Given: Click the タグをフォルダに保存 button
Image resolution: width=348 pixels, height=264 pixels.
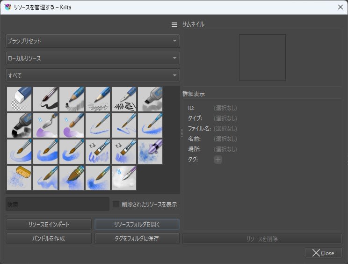Looking at the screenshot, I should (x=137, y=238).
